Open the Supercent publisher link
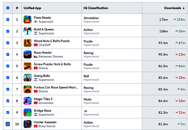Viewport: 188px width, 130px height. pyautogui.click(x=46, y=22)
